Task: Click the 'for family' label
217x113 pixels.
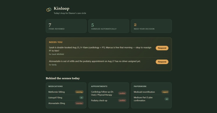Action: pos(53,65)
